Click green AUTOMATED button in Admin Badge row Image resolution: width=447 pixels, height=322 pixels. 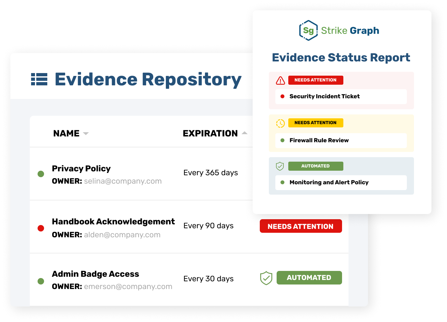click(309, 278)
